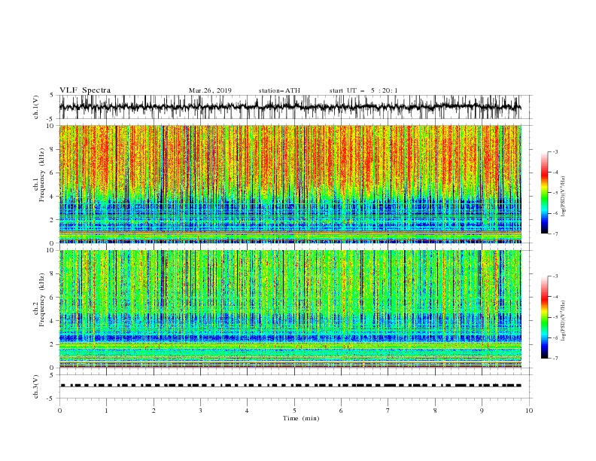Click the '-7' label on ch.2 color bar
596x461 pixels.
(555, 359)
